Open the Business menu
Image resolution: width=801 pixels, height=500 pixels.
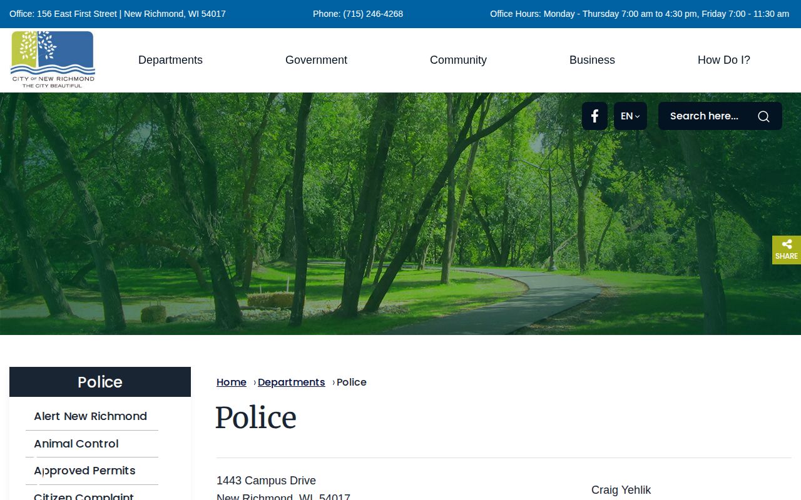pos(592,60)
